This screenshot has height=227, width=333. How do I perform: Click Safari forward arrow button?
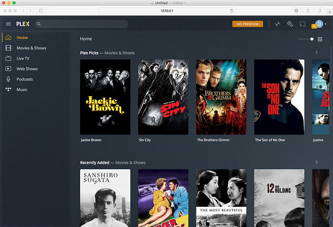[30, 11]
